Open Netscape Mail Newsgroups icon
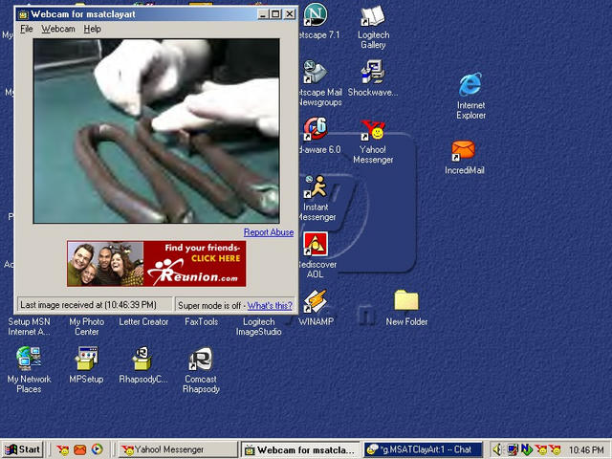Screen dimensions: 612x459 pos(316,72)
